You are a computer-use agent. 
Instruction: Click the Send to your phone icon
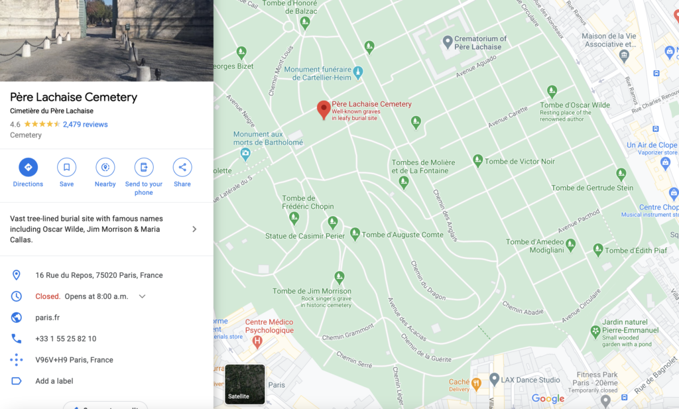(x=144, y=167)
